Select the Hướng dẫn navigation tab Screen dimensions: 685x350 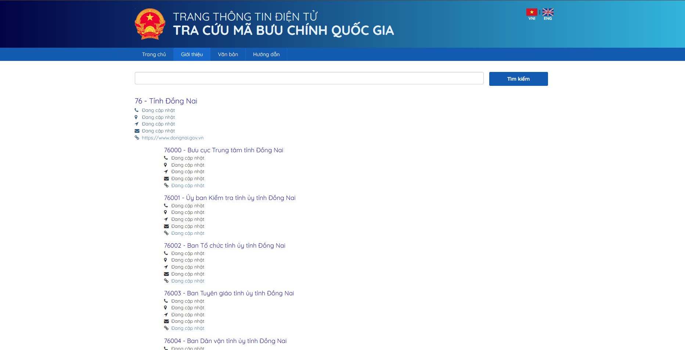[x=266, y=54]
